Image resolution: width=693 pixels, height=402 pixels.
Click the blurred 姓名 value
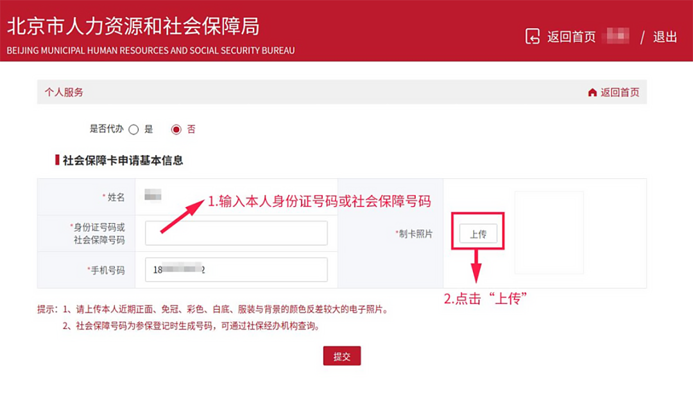(153, 194)
